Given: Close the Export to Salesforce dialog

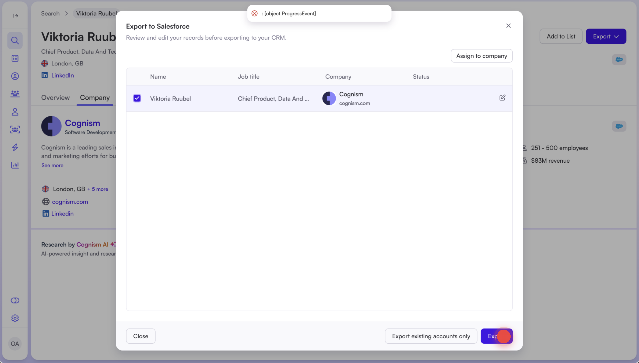Looking at the screenshot, I should (x=508, y=26).
